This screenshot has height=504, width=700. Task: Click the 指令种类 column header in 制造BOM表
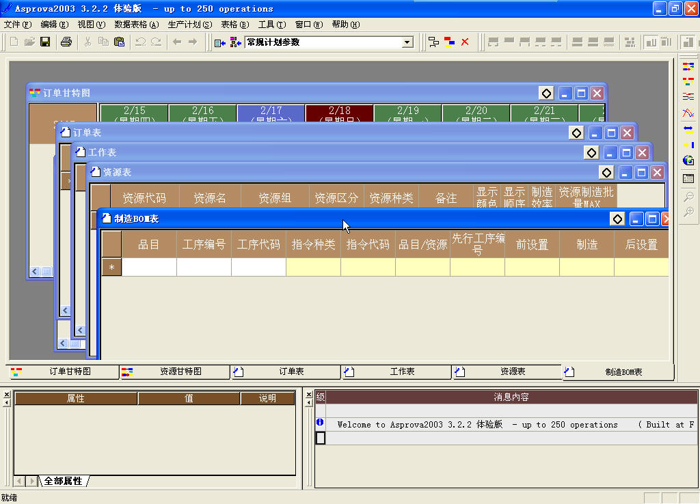coord(313,244)
